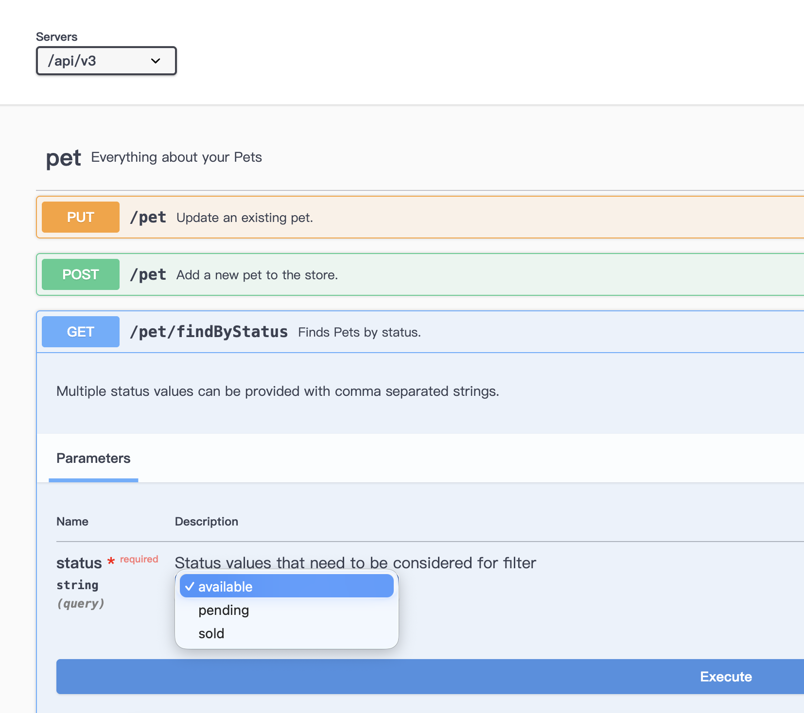Click the /pet path in the PUT row
The height and width of the screenshot is (713, 804).
pyautogui.click(x=148, y=217)
